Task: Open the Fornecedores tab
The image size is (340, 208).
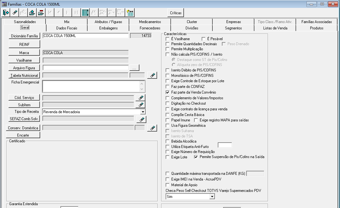Action: tap(150, 28)
